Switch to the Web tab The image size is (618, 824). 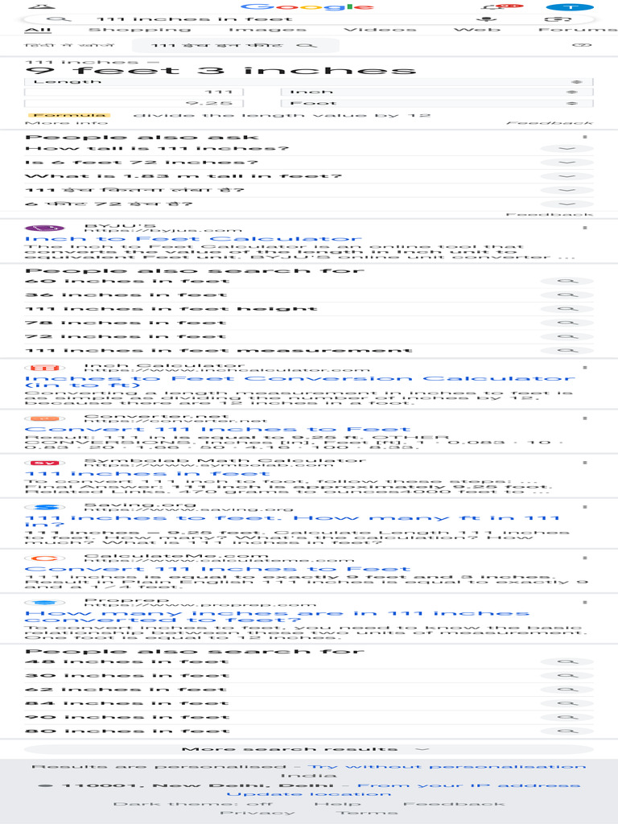(x=477, y=30)
